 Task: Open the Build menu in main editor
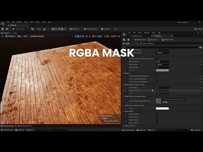click(x=32, y=22)
